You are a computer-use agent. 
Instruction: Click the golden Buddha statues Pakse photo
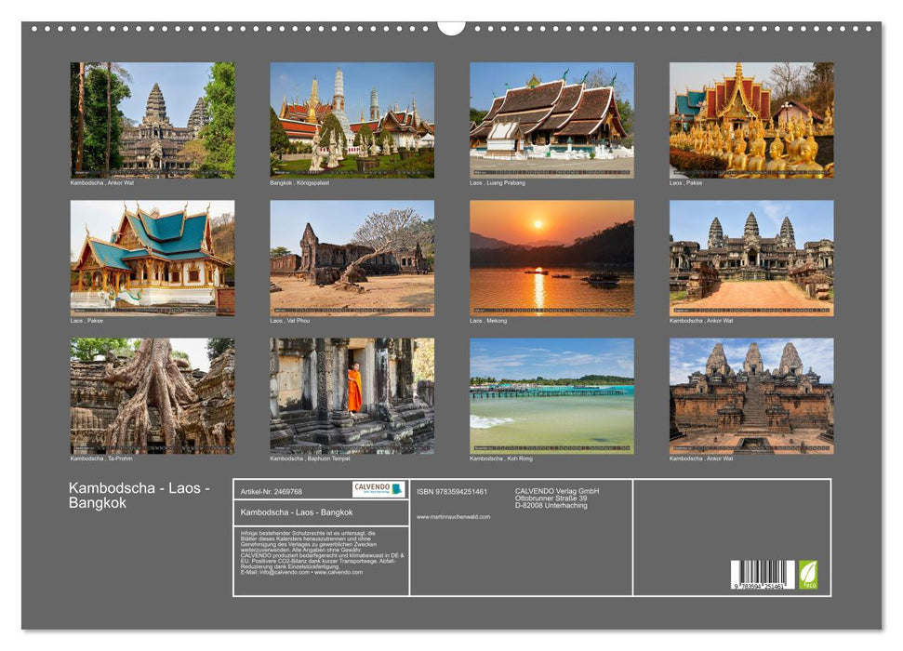751,120
